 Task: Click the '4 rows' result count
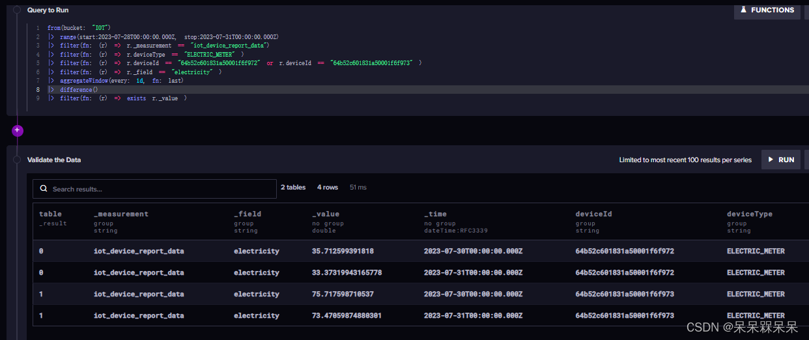[x=328, y=188]
